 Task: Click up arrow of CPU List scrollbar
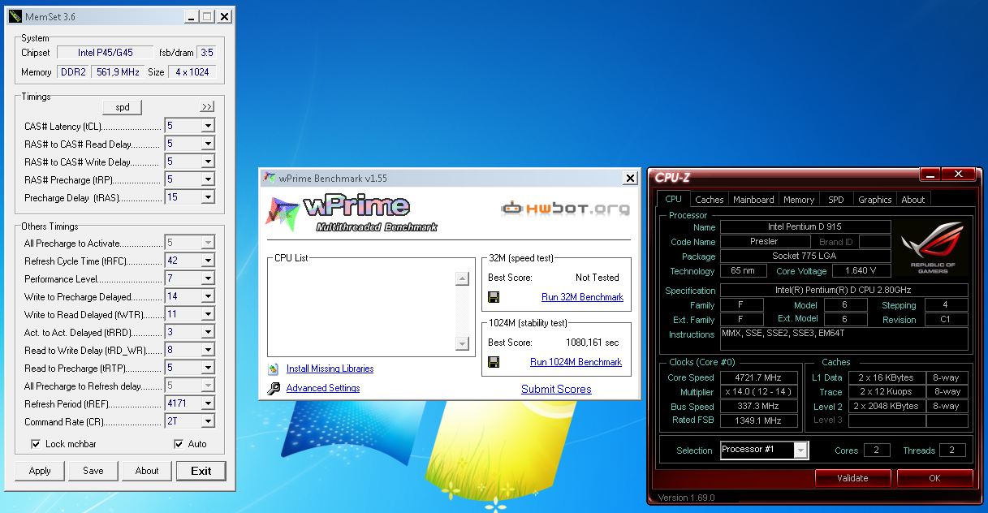click(462, 279)
